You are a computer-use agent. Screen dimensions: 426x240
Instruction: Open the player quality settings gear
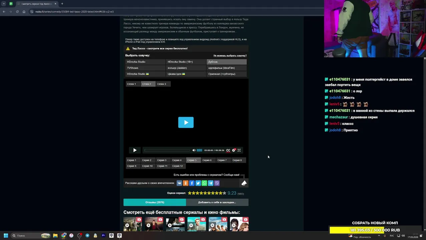click(x=234, y=150)
